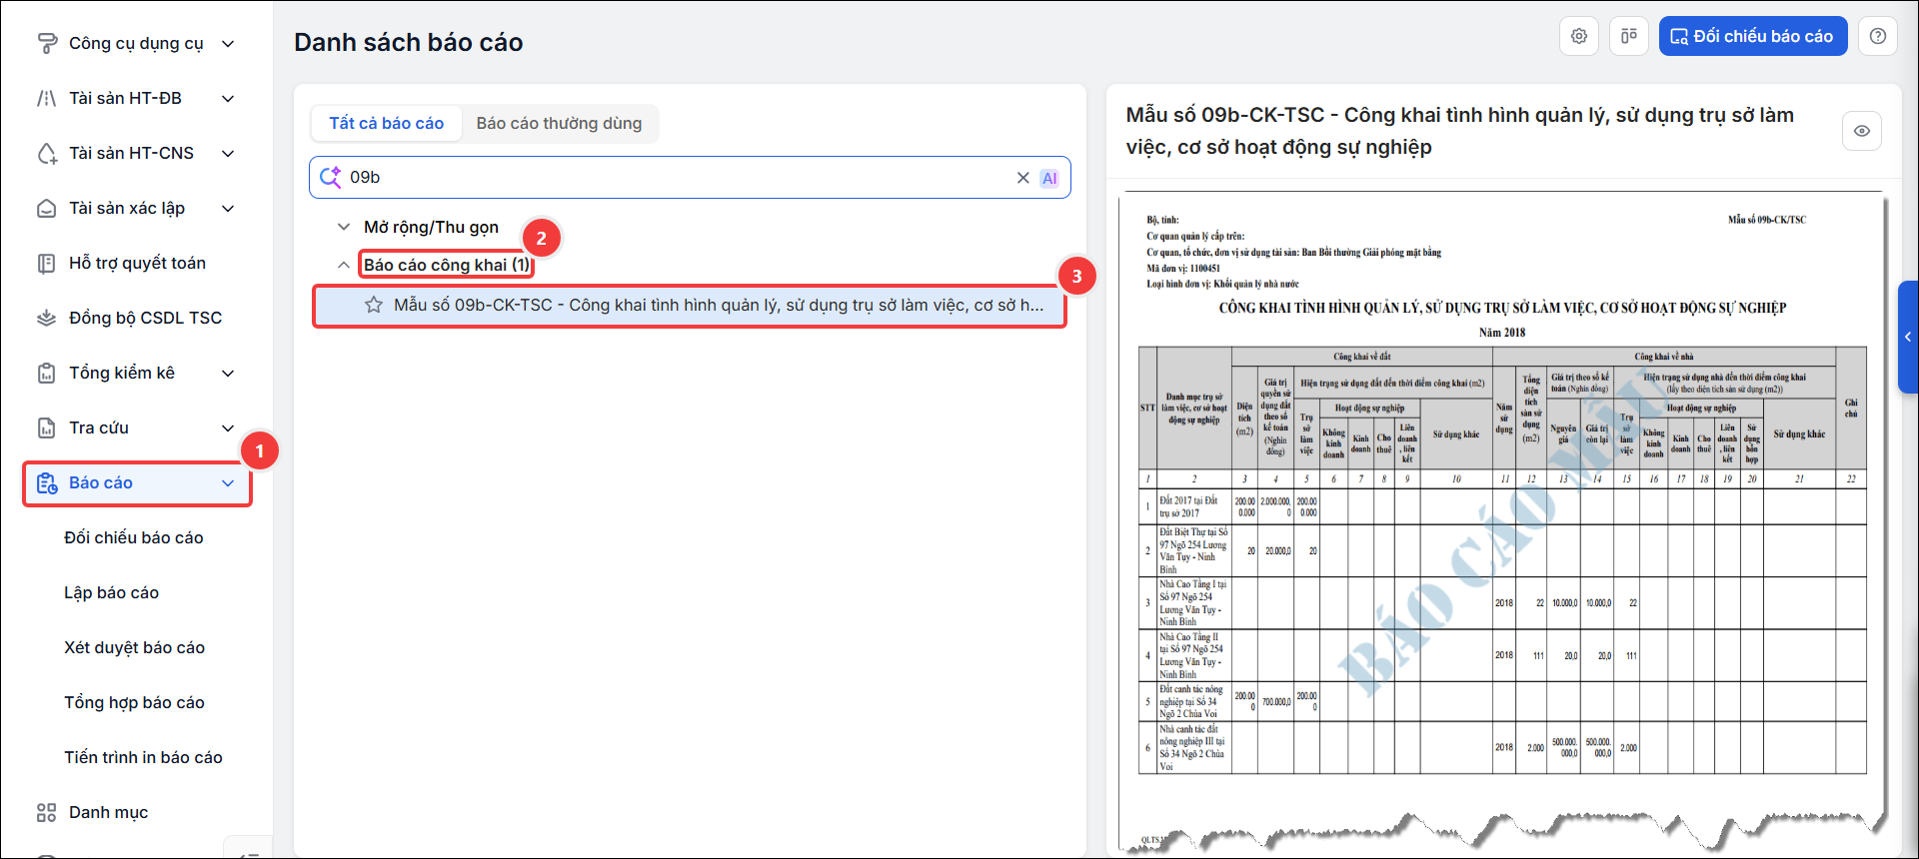Viewport: 1919px width, 859px height.
Task: Open Mẫu số 09b-CK-TSC report row
Action: 690,306
